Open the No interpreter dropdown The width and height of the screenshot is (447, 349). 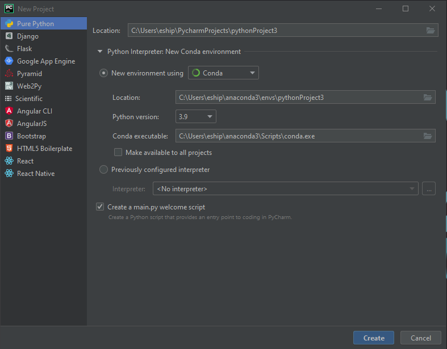tap(285, 188)
